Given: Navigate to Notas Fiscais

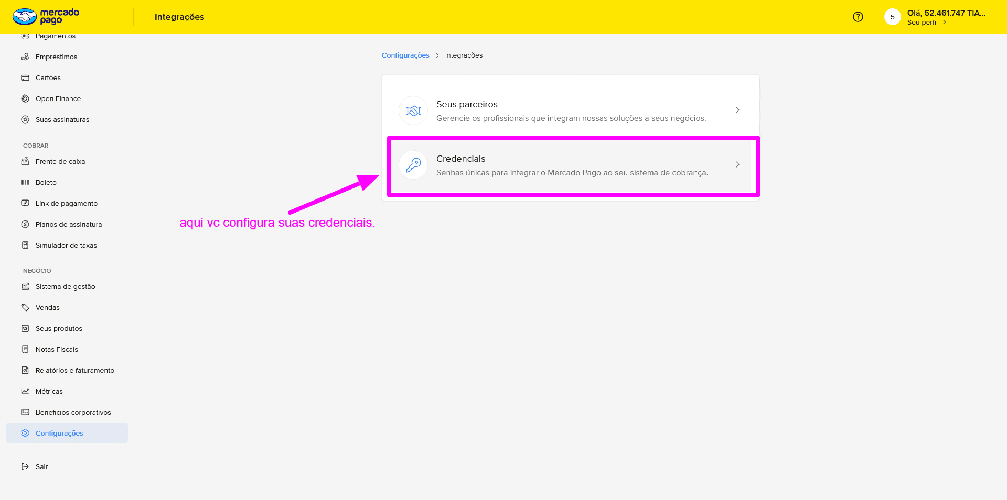Looking at the screenshot, I should coord(57,349).
